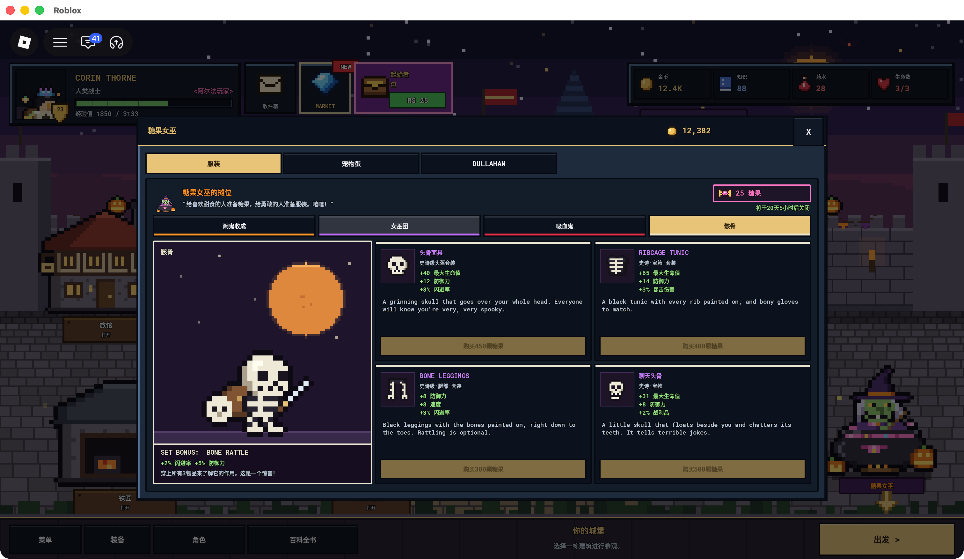Viewport: 964px width, 559px height.
Task: Click the Ribcage Tunic item icon
Action: coord(617,266)
